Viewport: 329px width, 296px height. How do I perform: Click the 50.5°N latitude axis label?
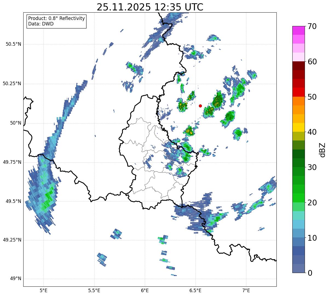click(12, 44)
